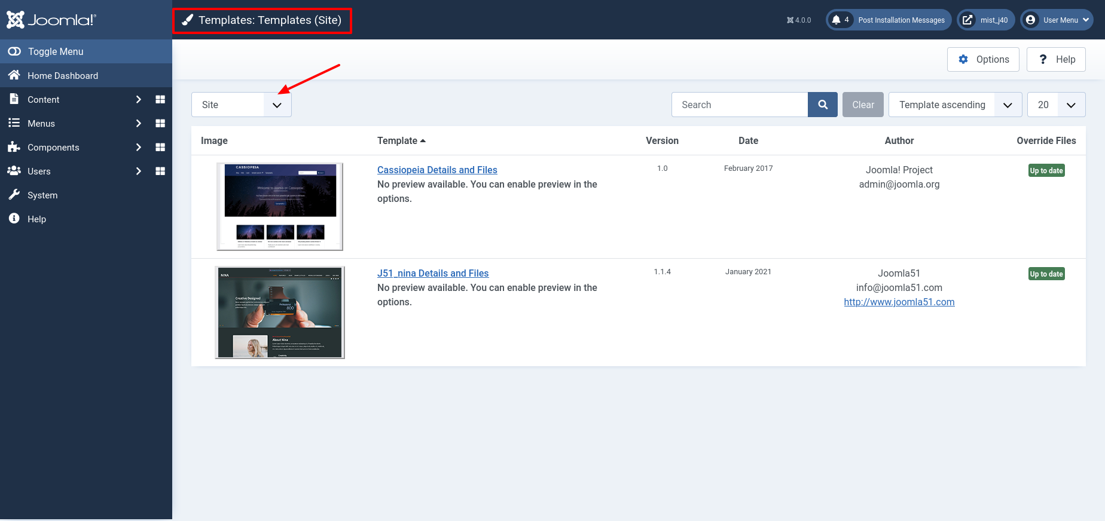Click the Date column header
This screenshot has height=521, width=1105.
(x=748, y=140)
